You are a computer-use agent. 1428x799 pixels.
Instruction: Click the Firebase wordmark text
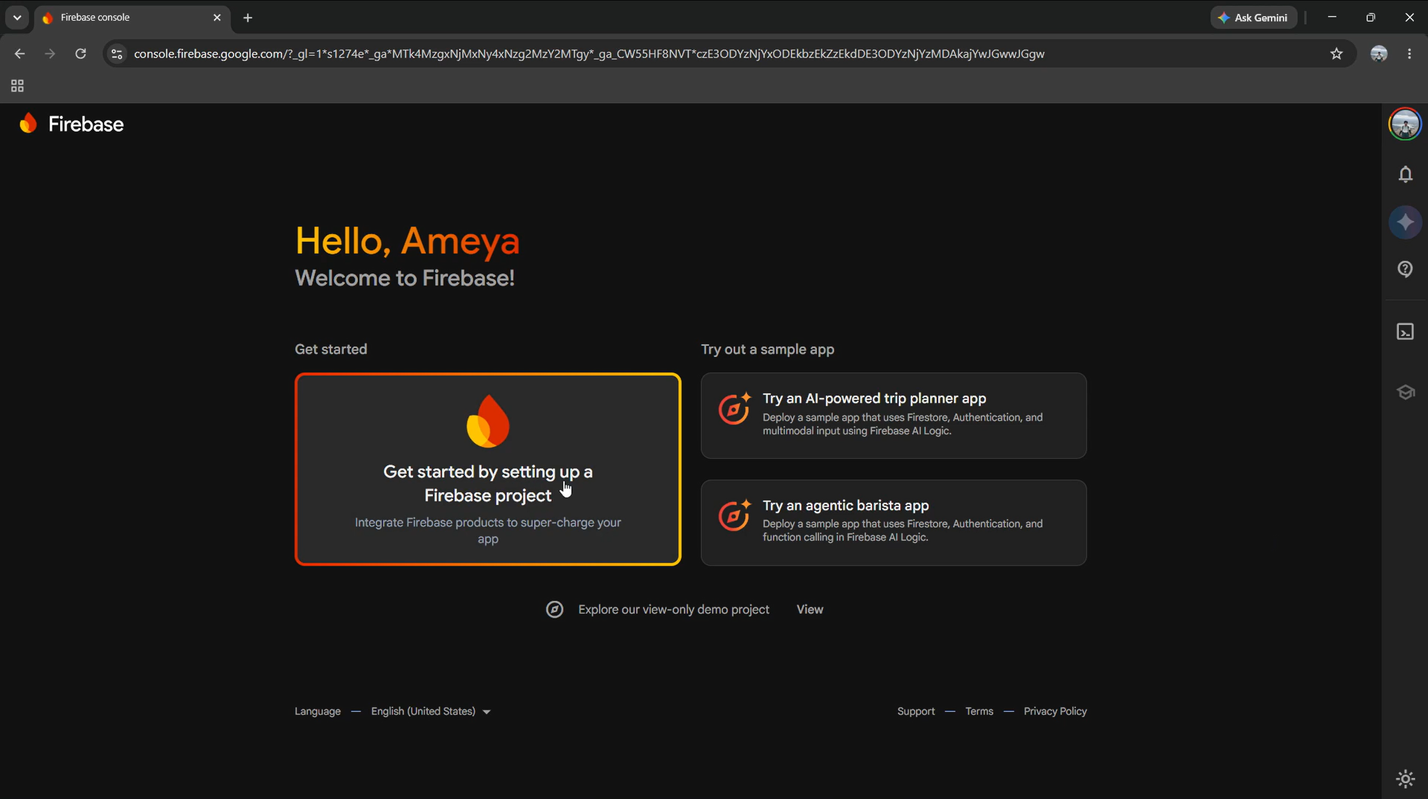coord(86,124)
